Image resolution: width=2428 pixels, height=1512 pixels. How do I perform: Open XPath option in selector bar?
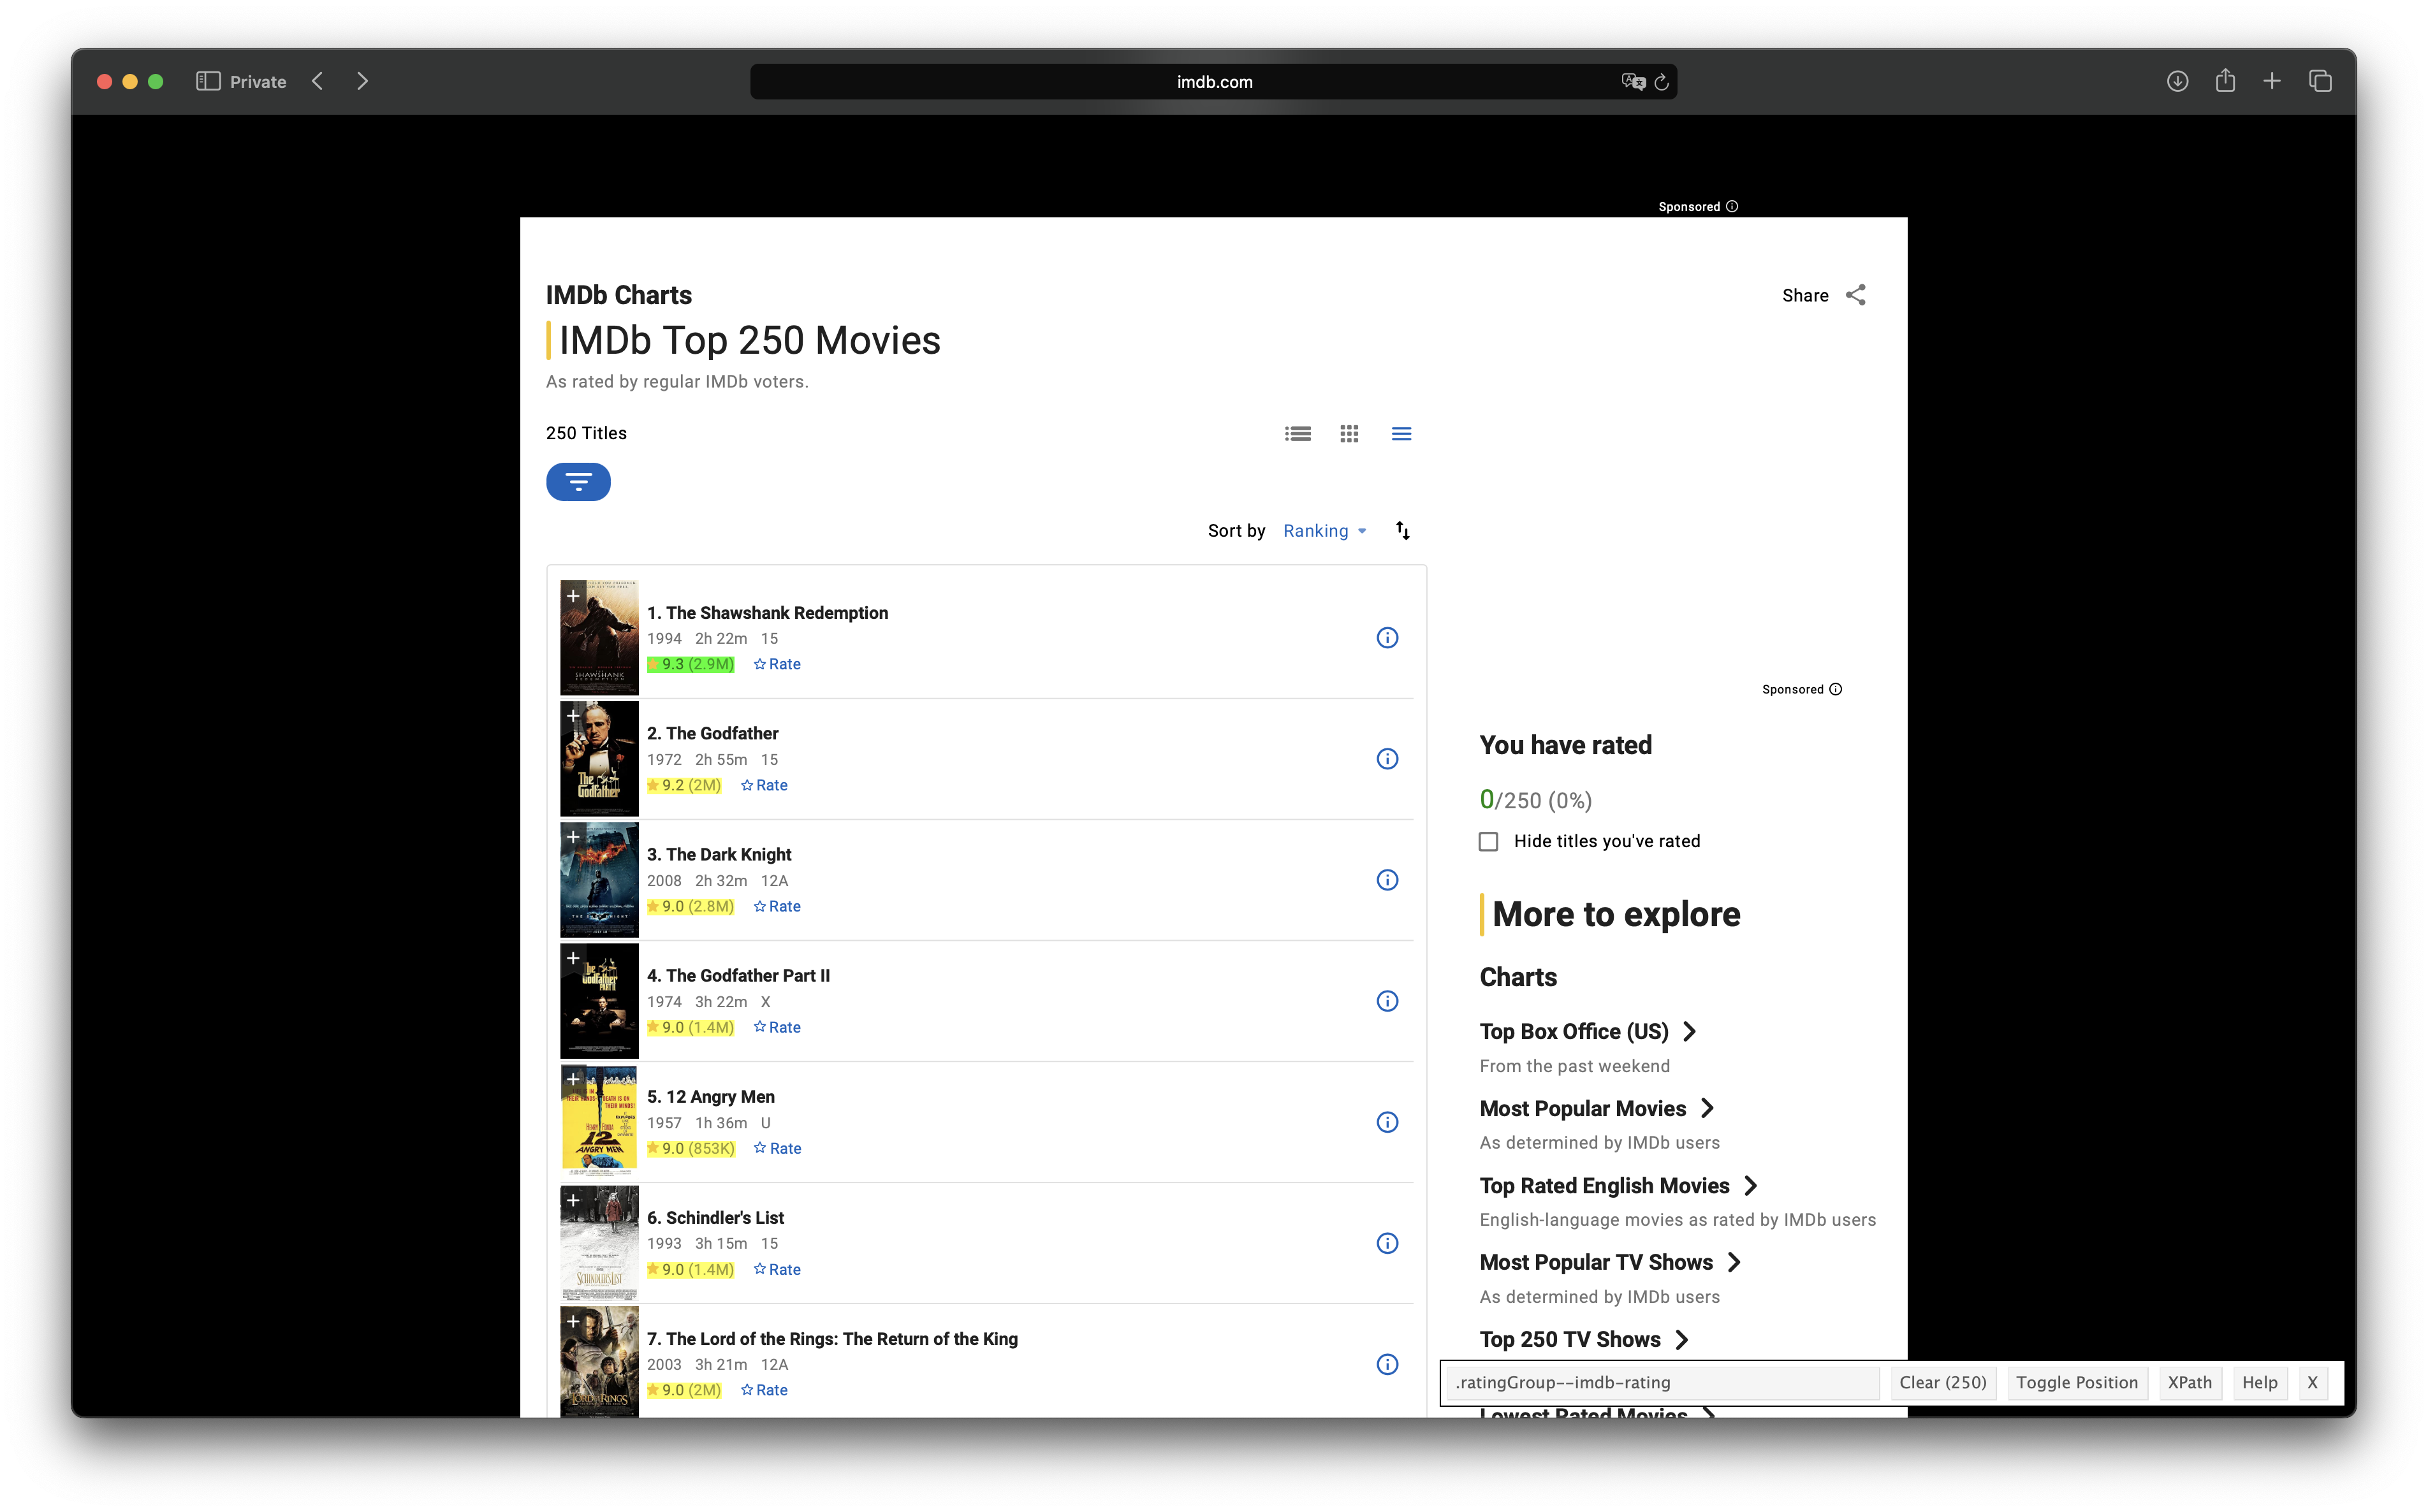(2189, 1382)
